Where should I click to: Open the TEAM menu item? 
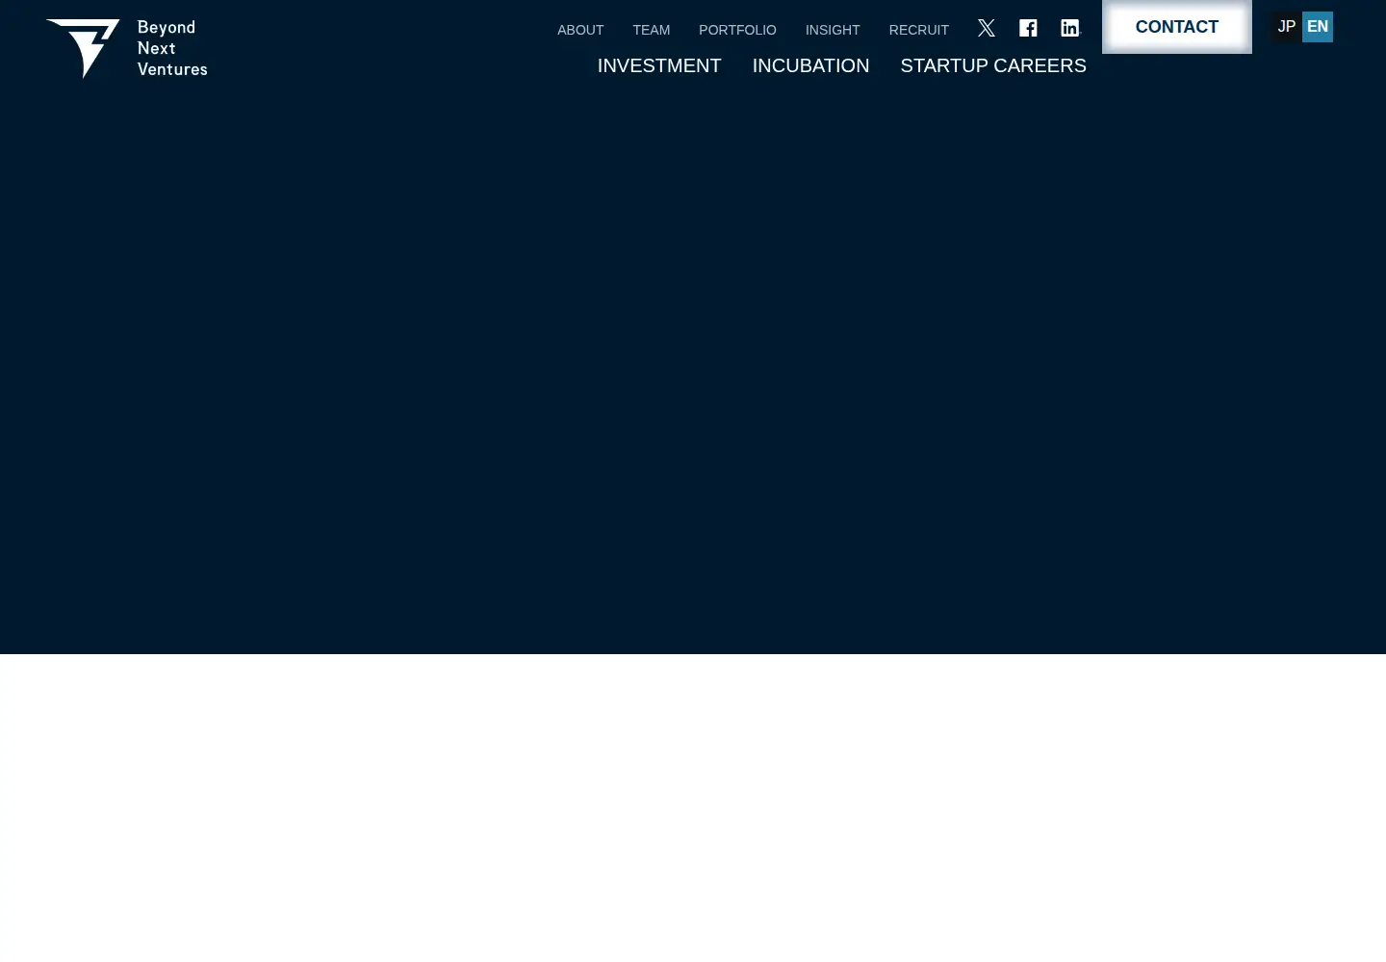[652, 30]
